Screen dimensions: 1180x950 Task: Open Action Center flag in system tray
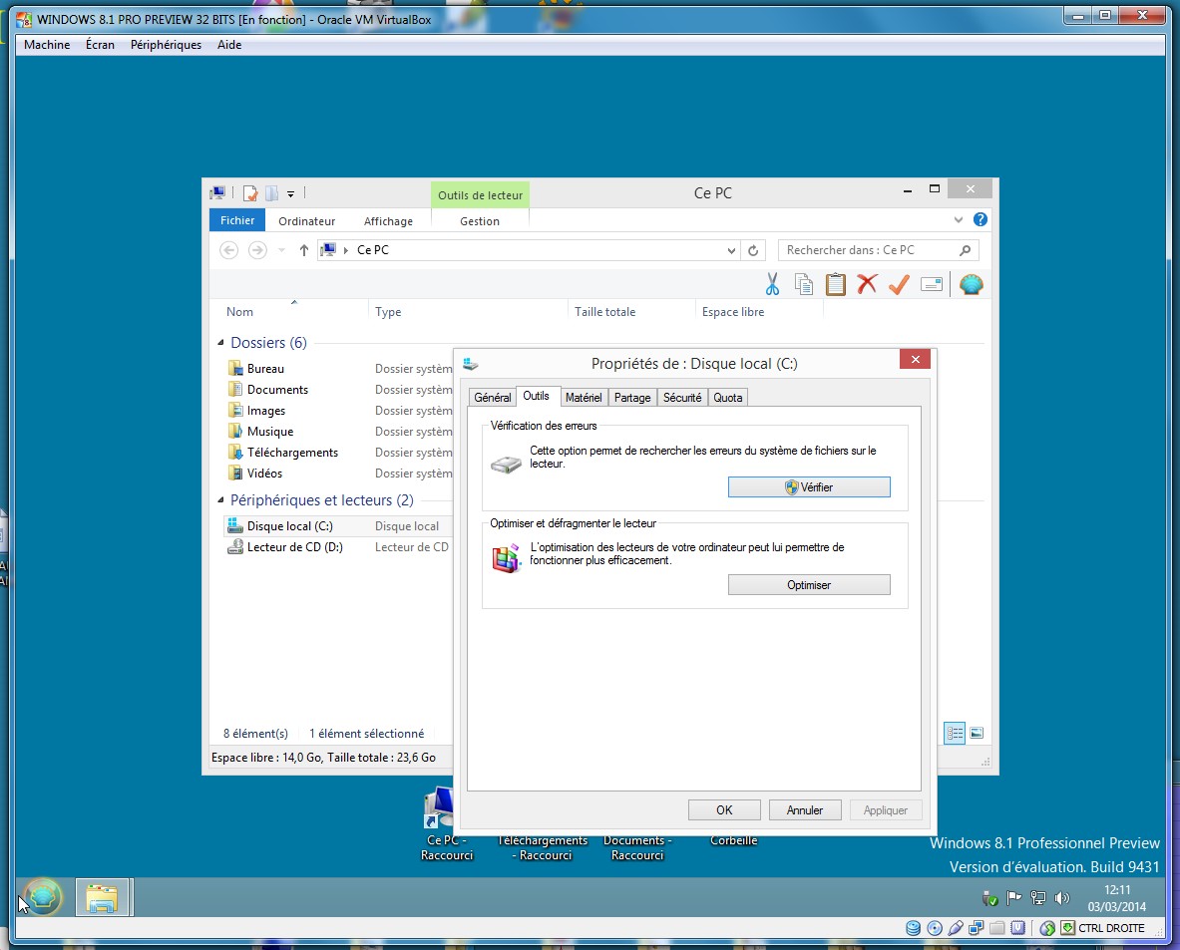(x=1013, y=897)
